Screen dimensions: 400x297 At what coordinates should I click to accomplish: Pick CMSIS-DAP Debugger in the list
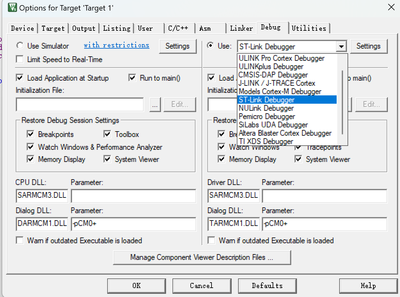pyautogui.click(x=273, y=75)
